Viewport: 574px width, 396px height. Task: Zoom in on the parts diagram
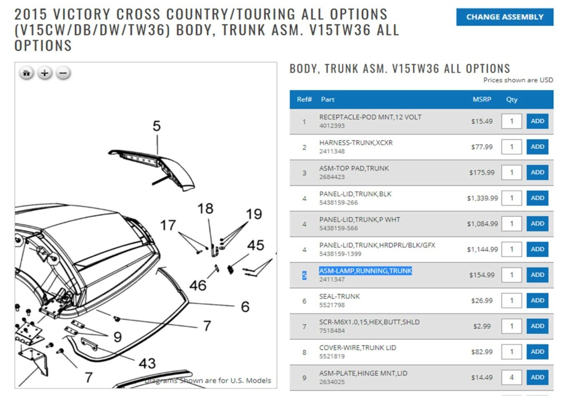(x=45, y=73)
